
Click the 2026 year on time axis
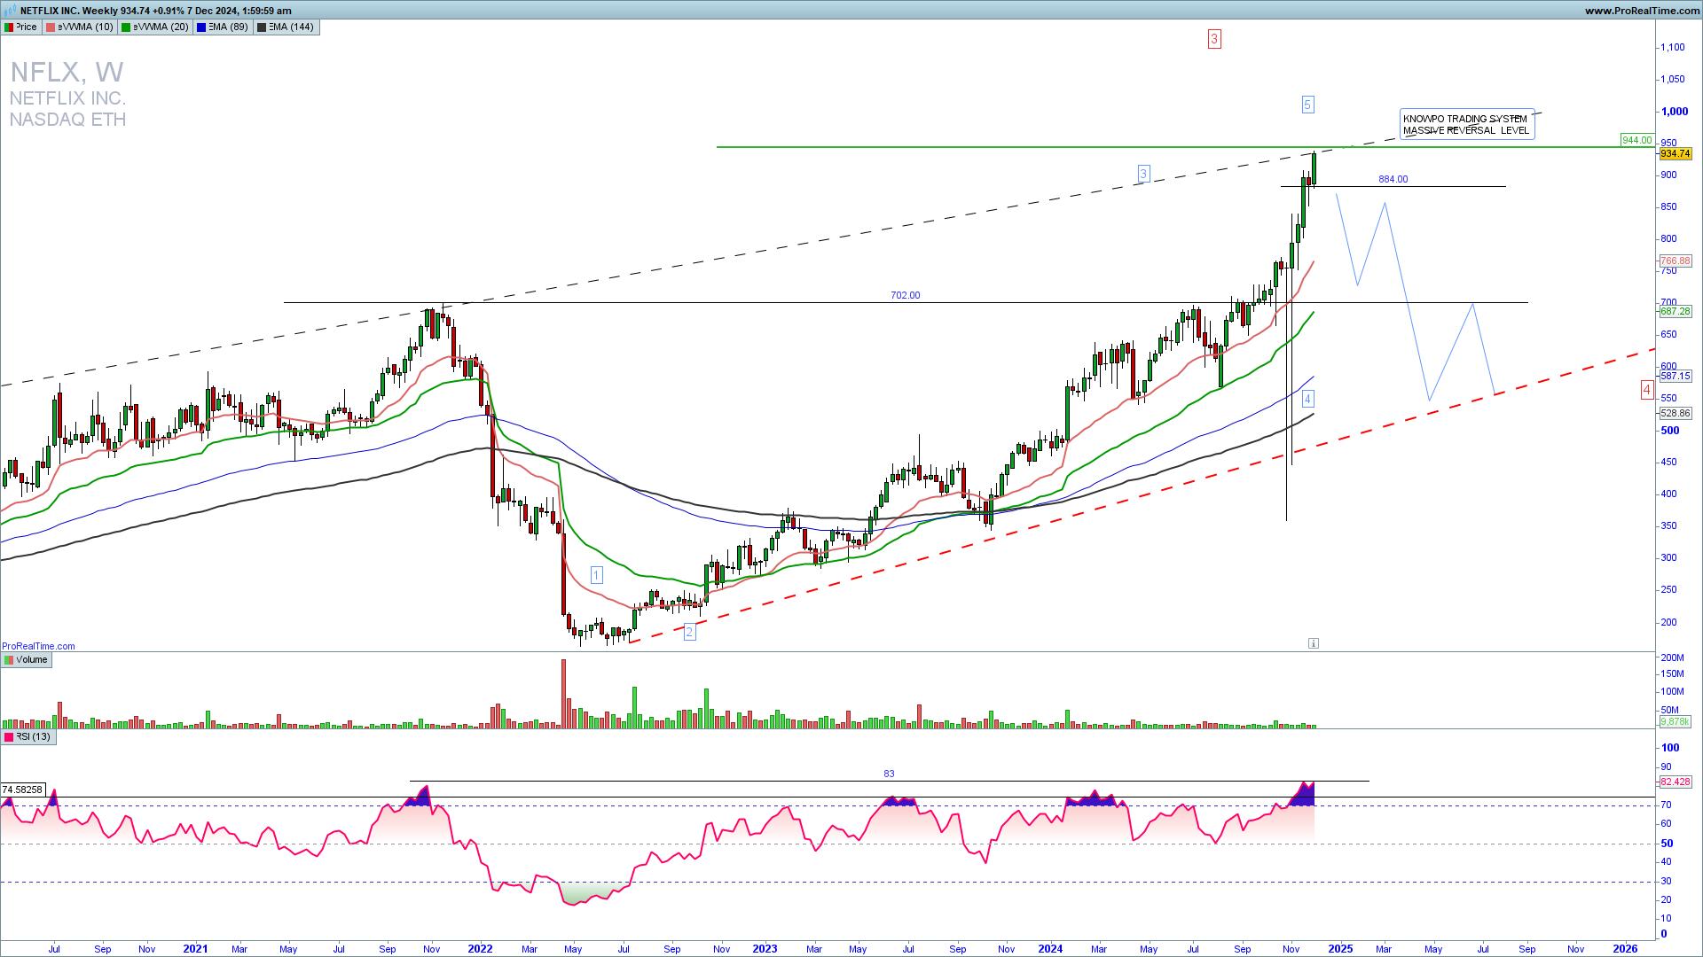coord(1625,949)
